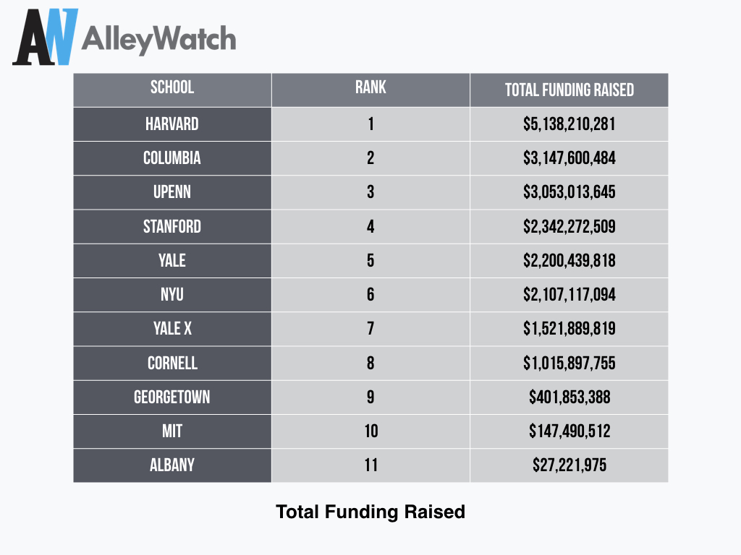Click the Stanford row label

tap(172, 227)
